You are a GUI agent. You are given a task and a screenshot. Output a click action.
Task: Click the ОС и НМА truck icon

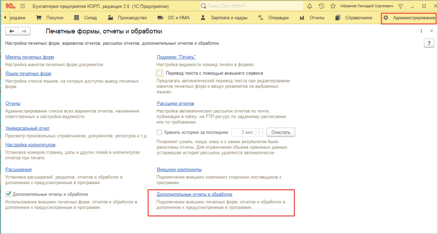[160, 17]
